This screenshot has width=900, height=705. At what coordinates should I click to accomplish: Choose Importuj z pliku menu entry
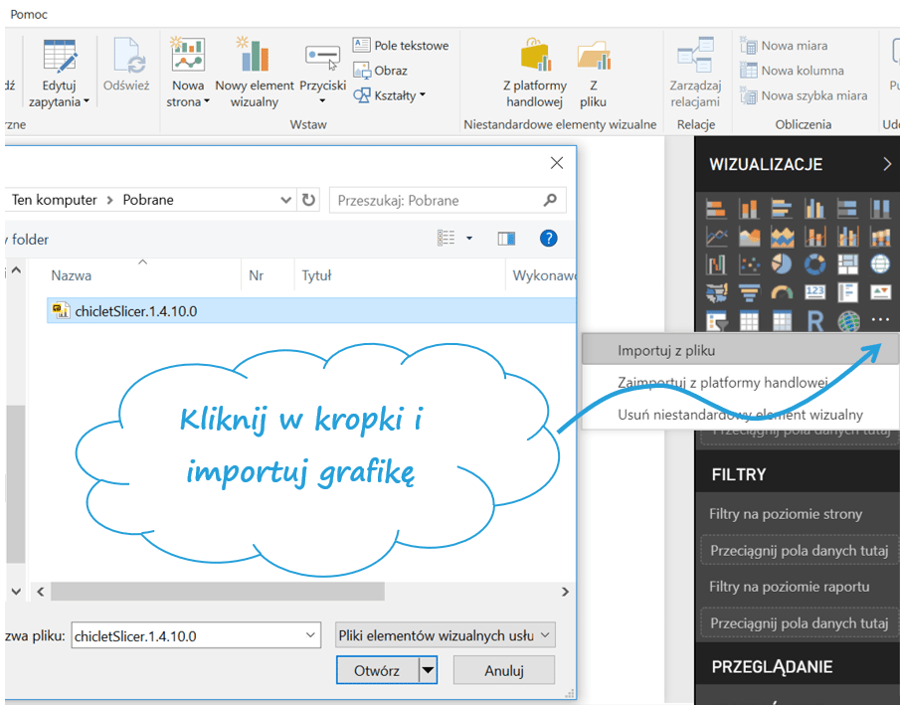coord(666,351)
